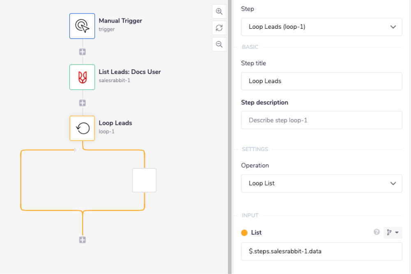Click the zoom-in icon on the canvas
The image size is (411, 274).
pyautogui.click(x=219, y=12)
